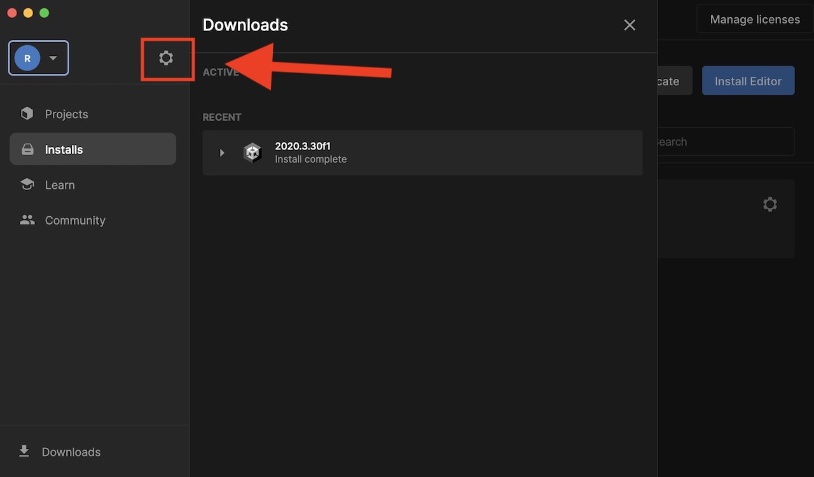The width and height of the screenshot is (814, 477).
Task: Open the Community section
Action: coord(74,221)
